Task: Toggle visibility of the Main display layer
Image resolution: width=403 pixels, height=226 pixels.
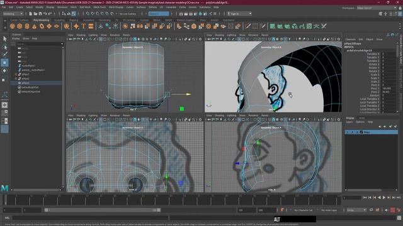Action: point(348,132)
